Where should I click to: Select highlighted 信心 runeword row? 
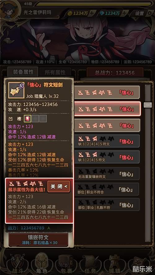point(107,109)
